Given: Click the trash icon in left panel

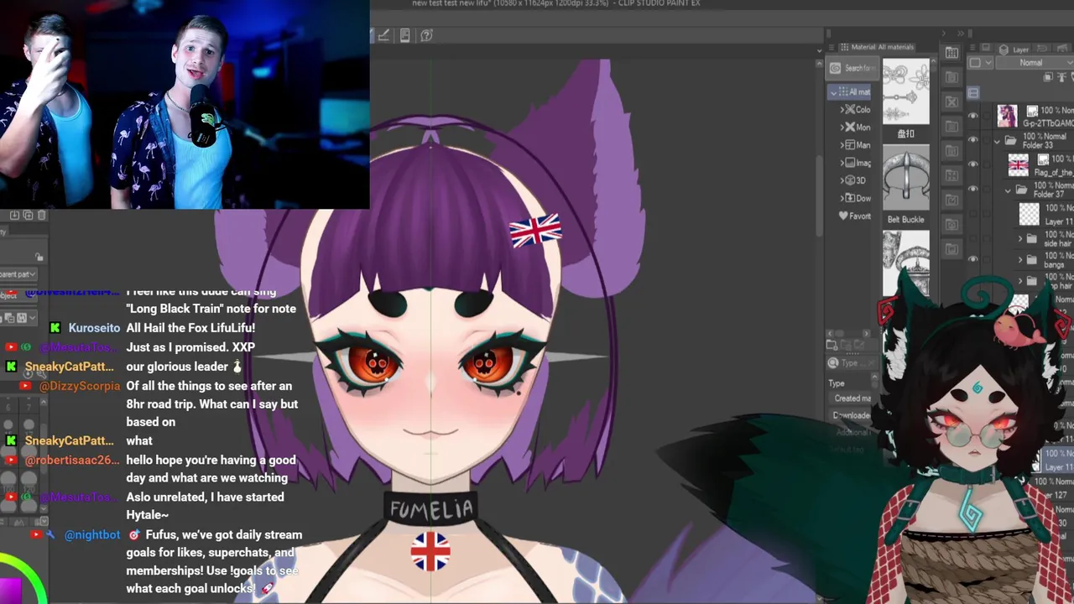Looking at the screenshot, I should [x=42, y=216].
